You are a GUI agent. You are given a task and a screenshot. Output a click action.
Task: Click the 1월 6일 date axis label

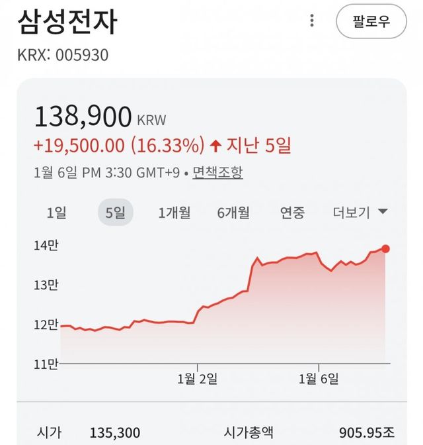tap(319, 379)
